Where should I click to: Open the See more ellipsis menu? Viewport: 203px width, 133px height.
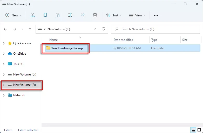pos(156,15)
